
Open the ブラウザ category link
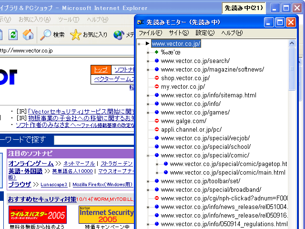click(x=20, y=184)
